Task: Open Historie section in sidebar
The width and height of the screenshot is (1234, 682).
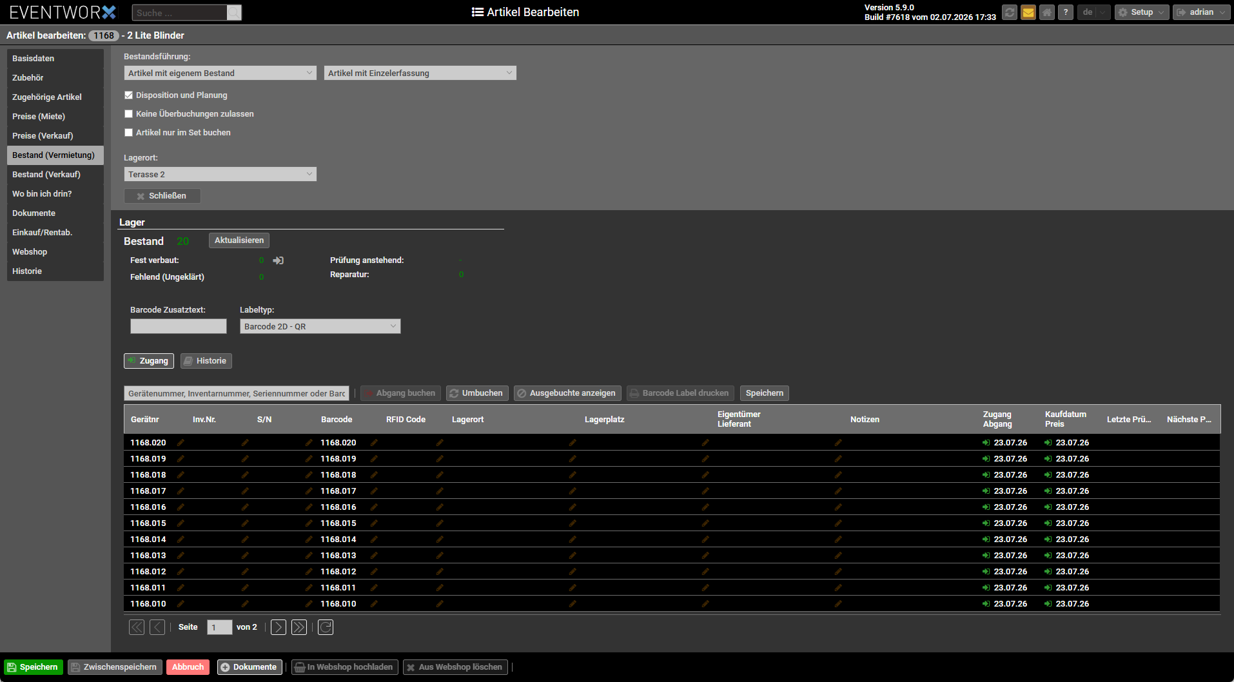Action: (x=55, y=271)
